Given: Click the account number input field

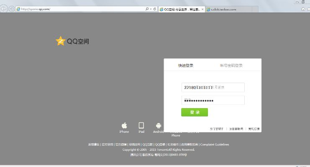Looking at the screenshot, I should click(x=213, y=87).
